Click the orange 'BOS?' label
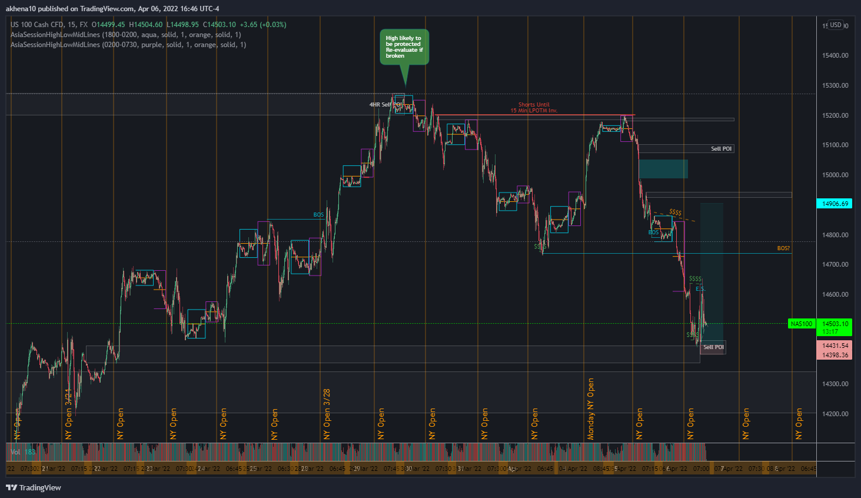 [x=783, y=248]
